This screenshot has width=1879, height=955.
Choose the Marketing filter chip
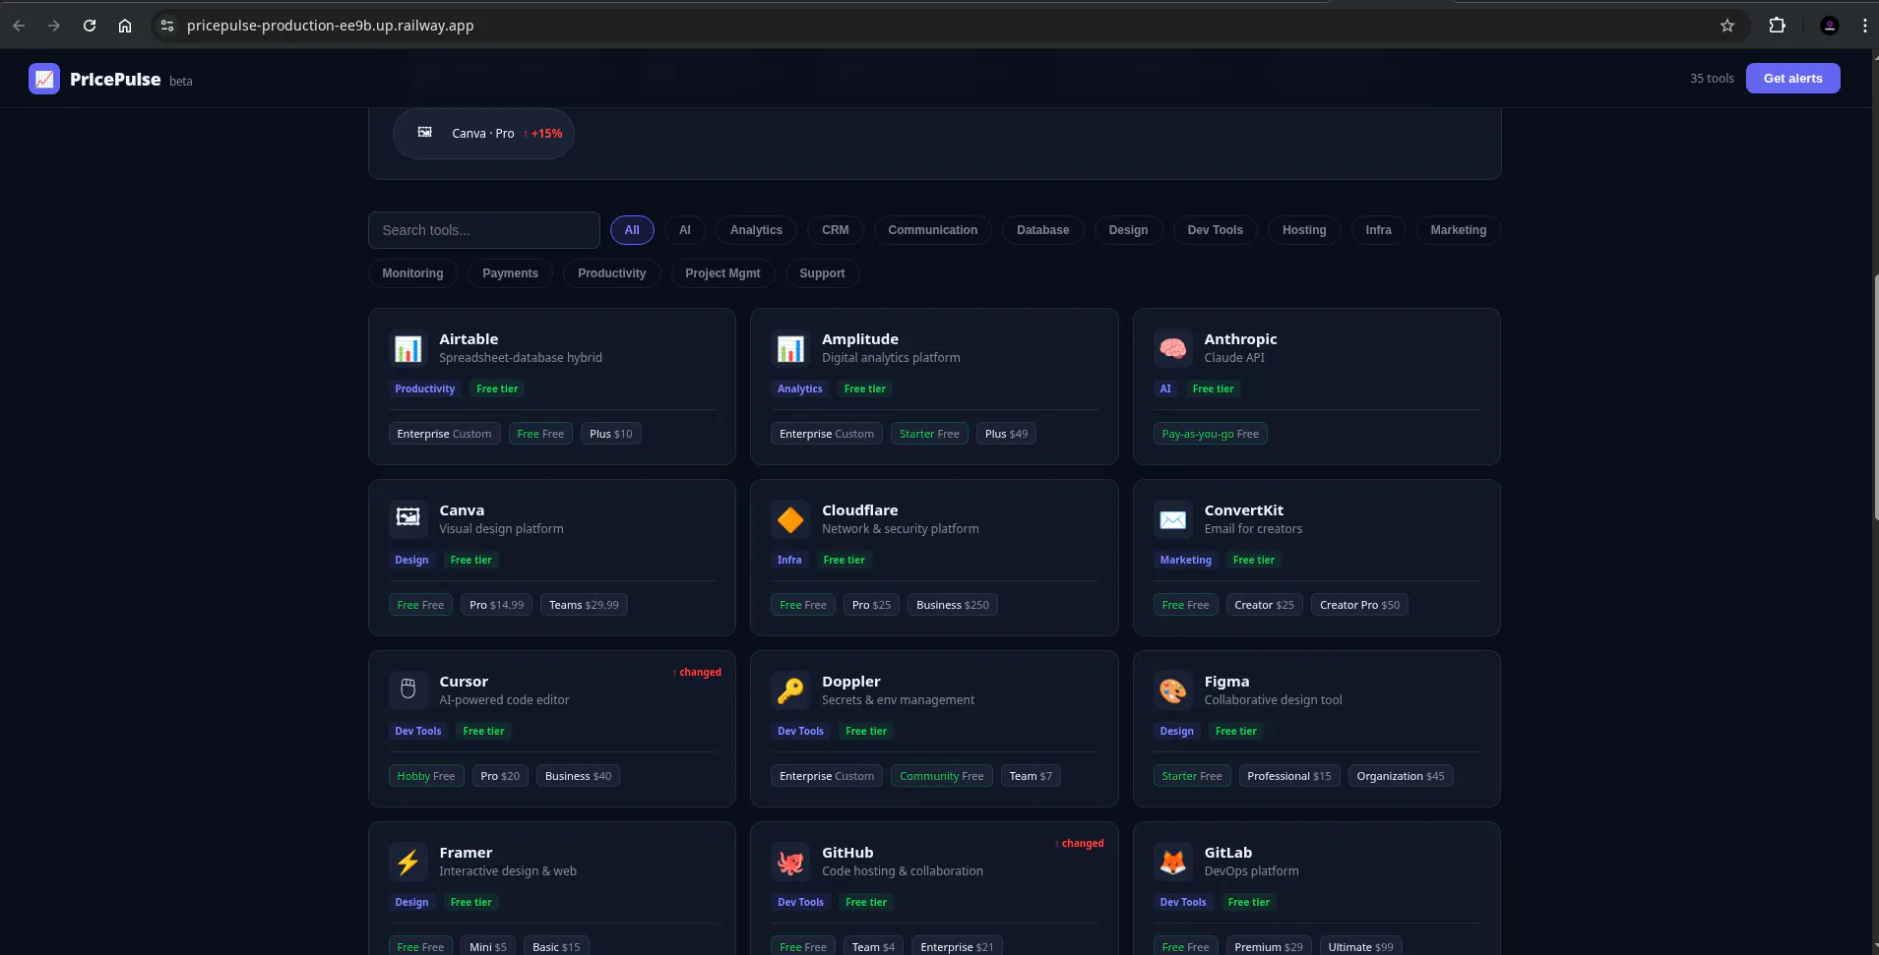click(x=1459, y=230)
